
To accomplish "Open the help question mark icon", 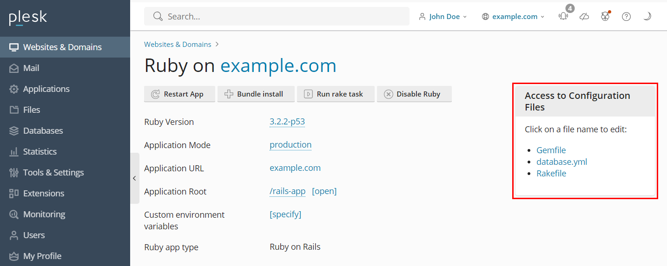I will [x=626, y=17].
